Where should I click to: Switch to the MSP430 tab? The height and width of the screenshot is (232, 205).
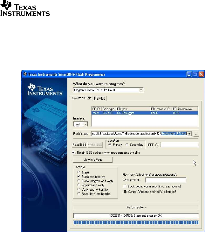(99, 98)
